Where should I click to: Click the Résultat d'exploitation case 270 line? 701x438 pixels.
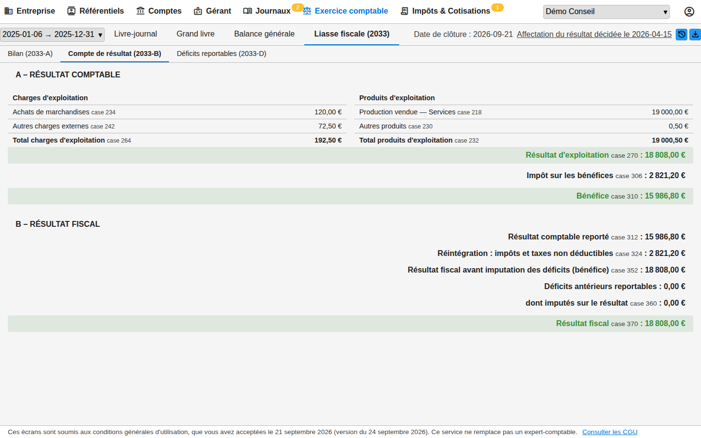tap(350, 155)
